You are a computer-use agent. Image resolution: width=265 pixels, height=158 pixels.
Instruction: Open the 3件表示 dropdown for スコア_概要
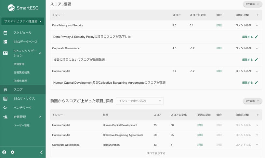point(253,4)
